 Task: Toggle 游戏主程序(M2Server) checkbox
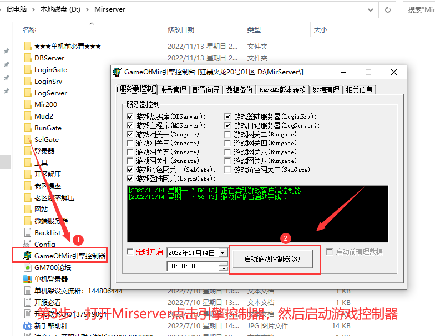coord(130,125)
